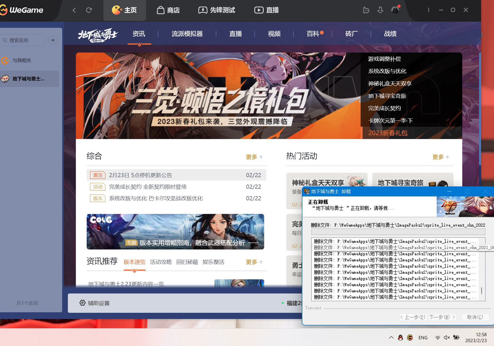This screenshot has height=346, width=494.
Task: Click 下一步(N) in uninstall dialog
Action: pyautogui.click(x=442, y=317)
